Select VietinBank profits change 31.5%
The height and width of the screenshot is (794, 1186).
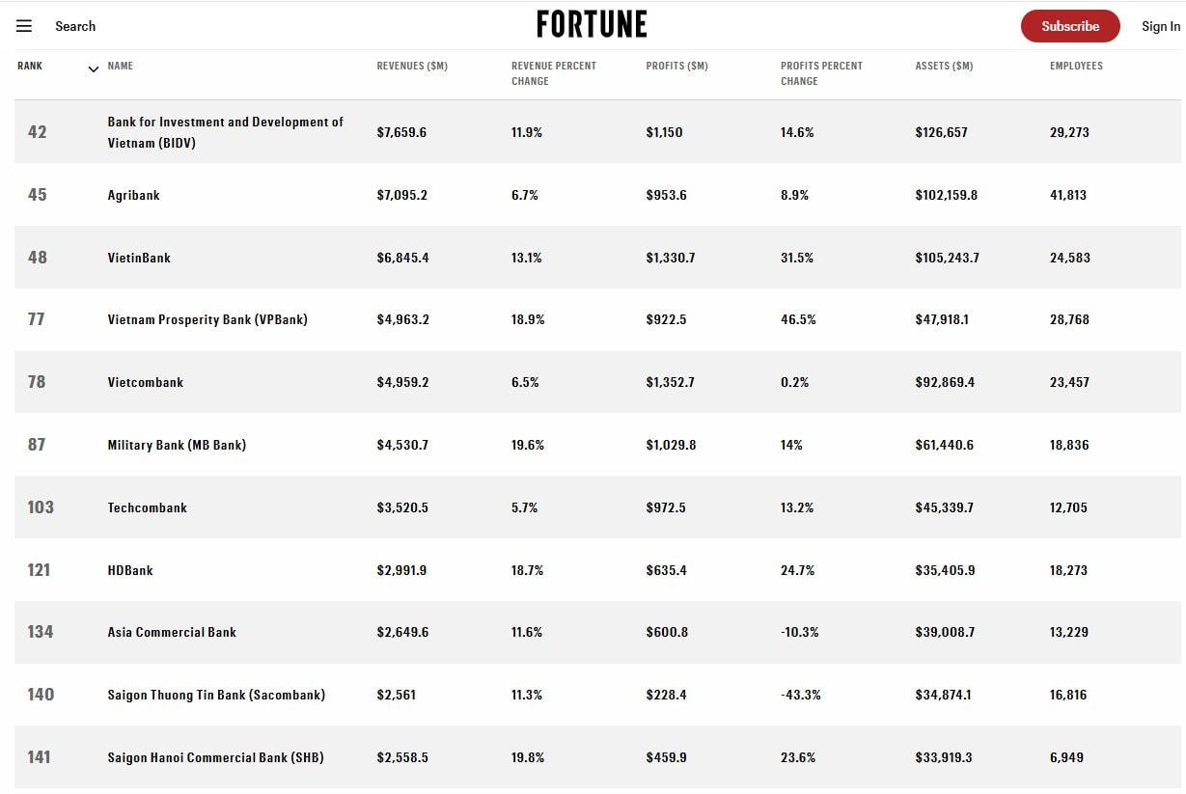pos(797,258)
